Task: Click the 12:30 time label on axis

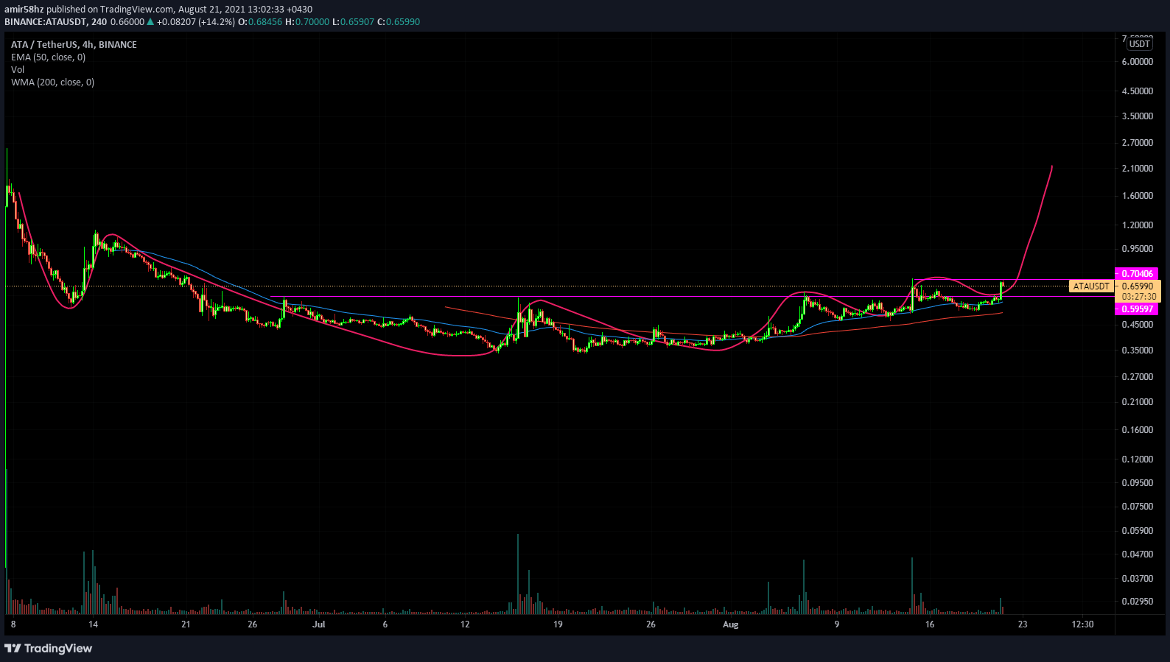Action: point(1082,624)
